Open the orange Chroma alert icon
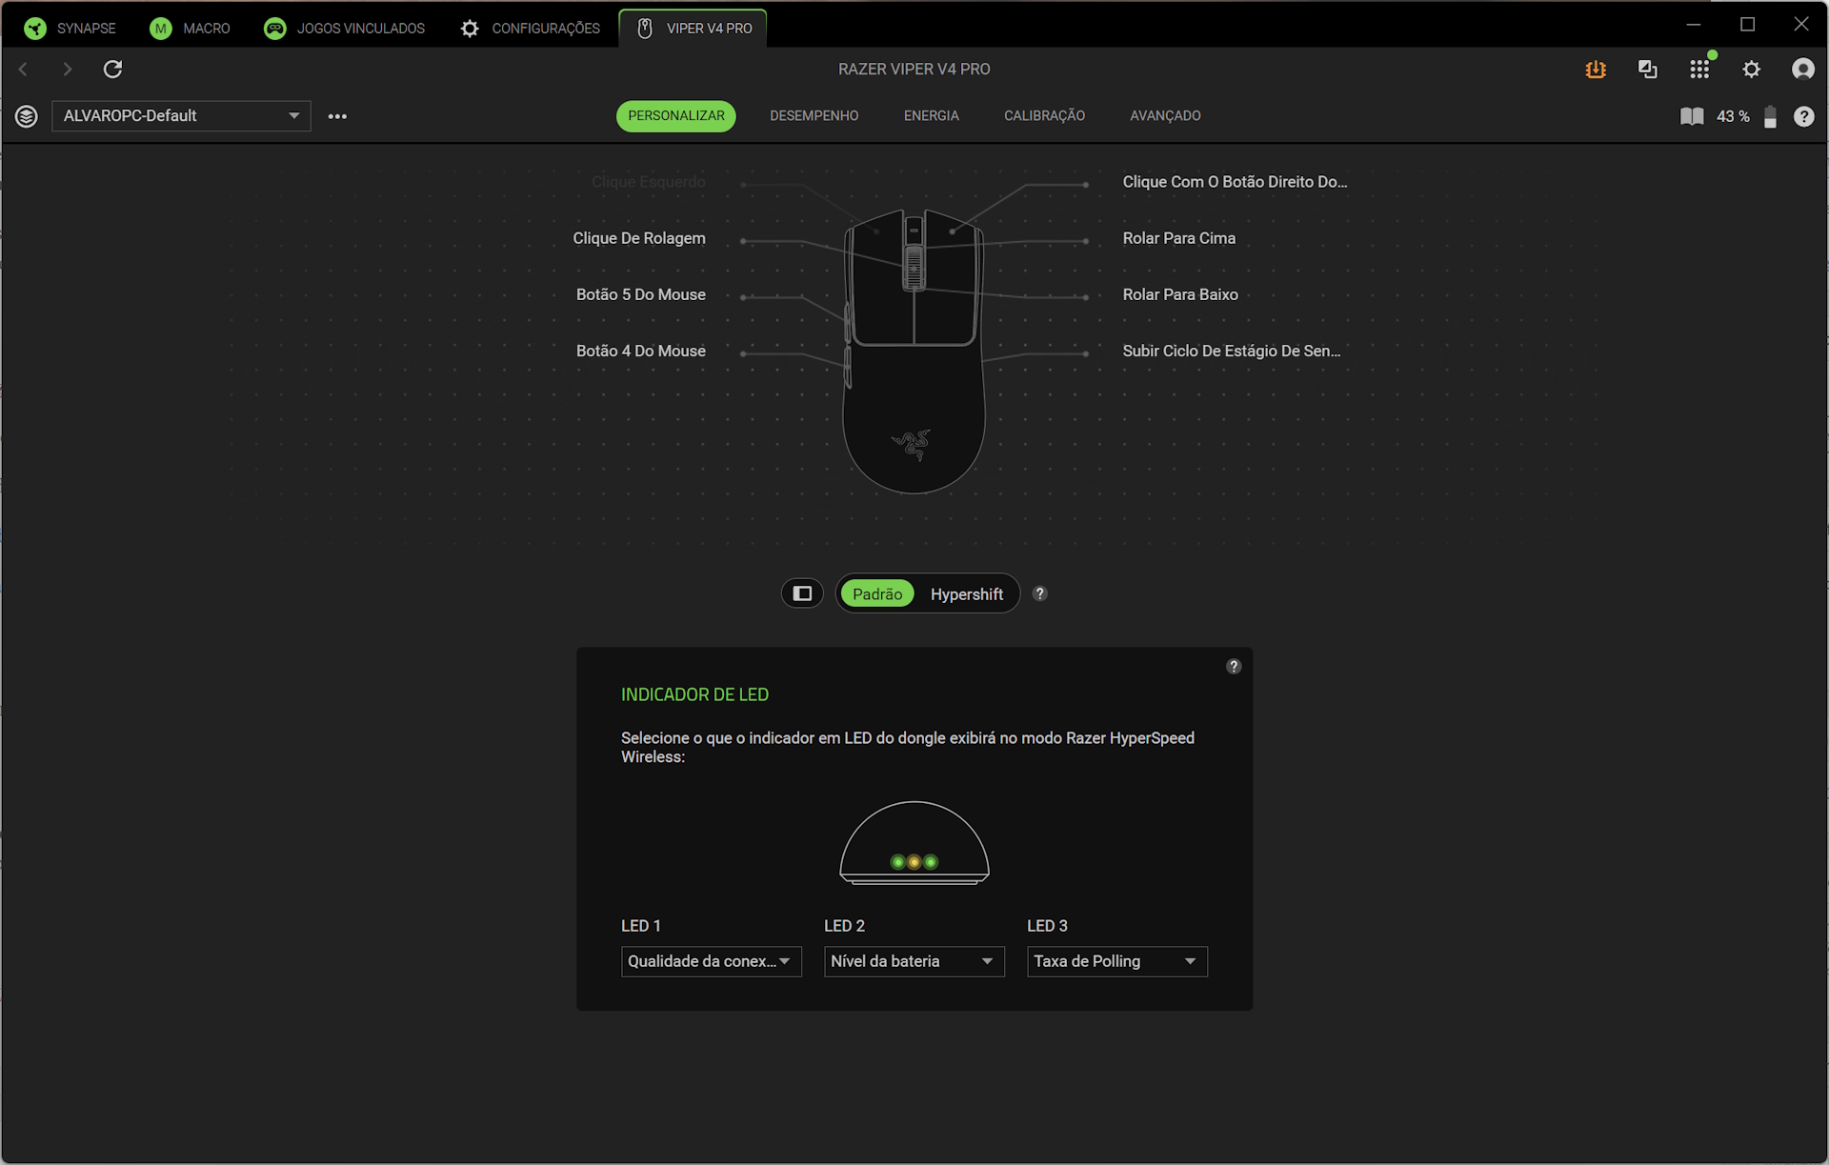This screenshot has width=1829, height=1165. pos(1596,69)
